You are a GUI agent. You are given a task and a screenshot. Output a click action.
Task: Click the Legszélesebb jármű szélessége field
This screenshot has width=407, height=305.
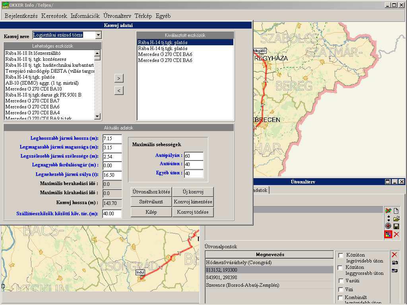point(112,156)
